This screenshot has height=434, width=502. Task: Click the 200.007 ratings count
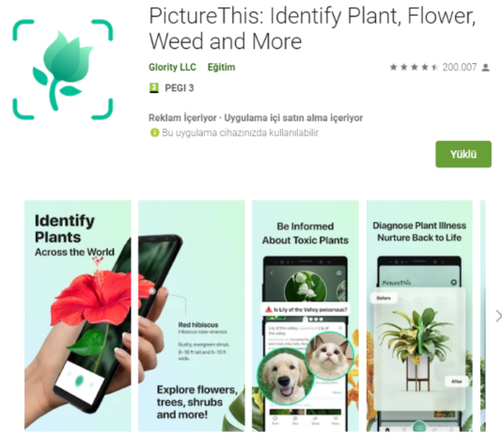tap(460, 67)
